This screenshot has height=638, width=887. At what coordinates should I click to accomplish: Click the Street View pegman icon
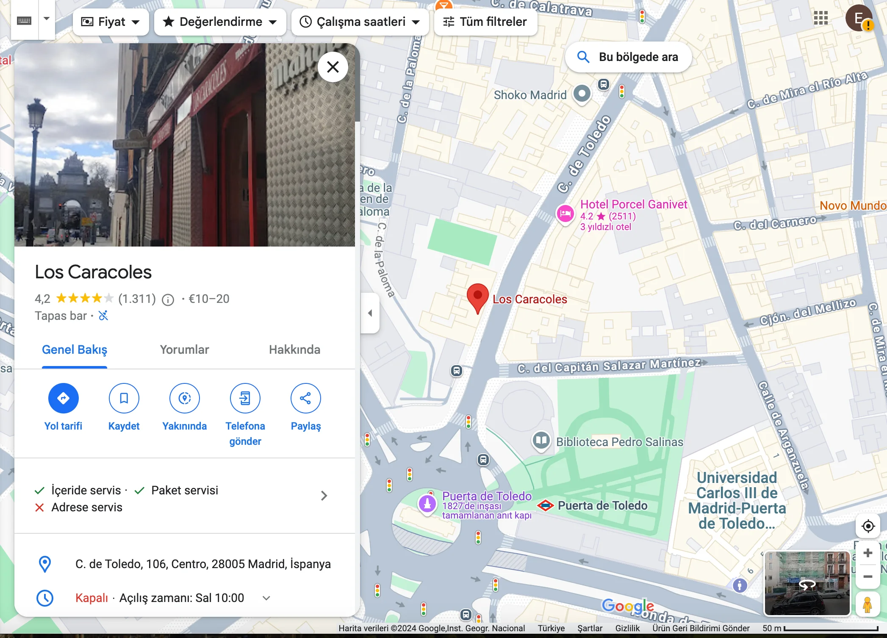[868, 605]
